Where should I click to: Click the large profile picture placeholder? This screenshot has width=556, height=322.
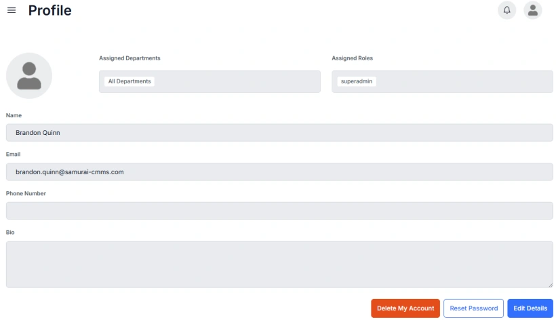29,76
